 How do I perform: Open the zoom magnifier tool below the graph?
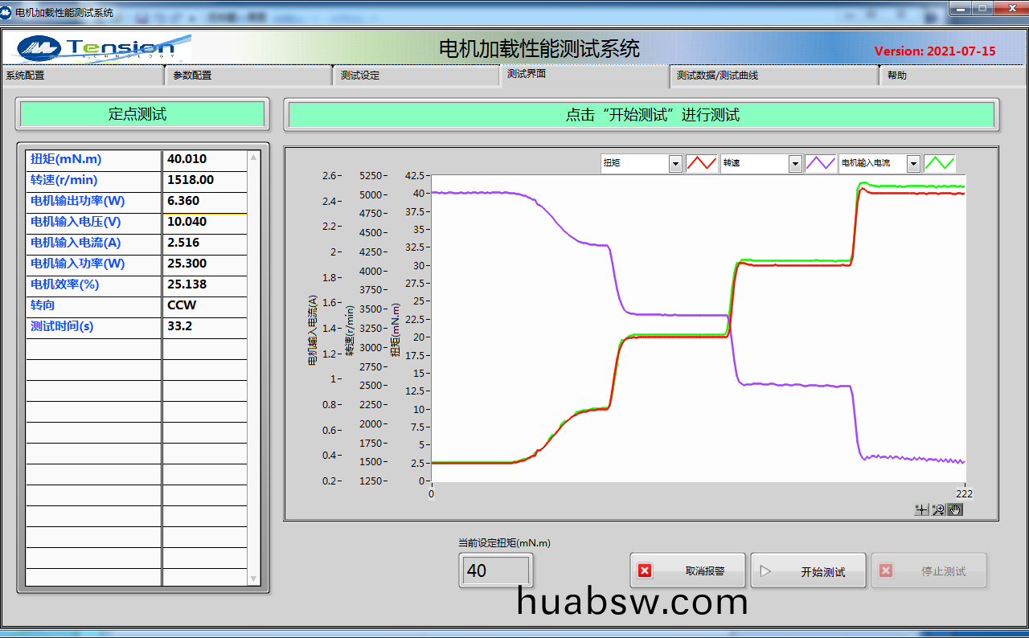[x=938, y=509]
